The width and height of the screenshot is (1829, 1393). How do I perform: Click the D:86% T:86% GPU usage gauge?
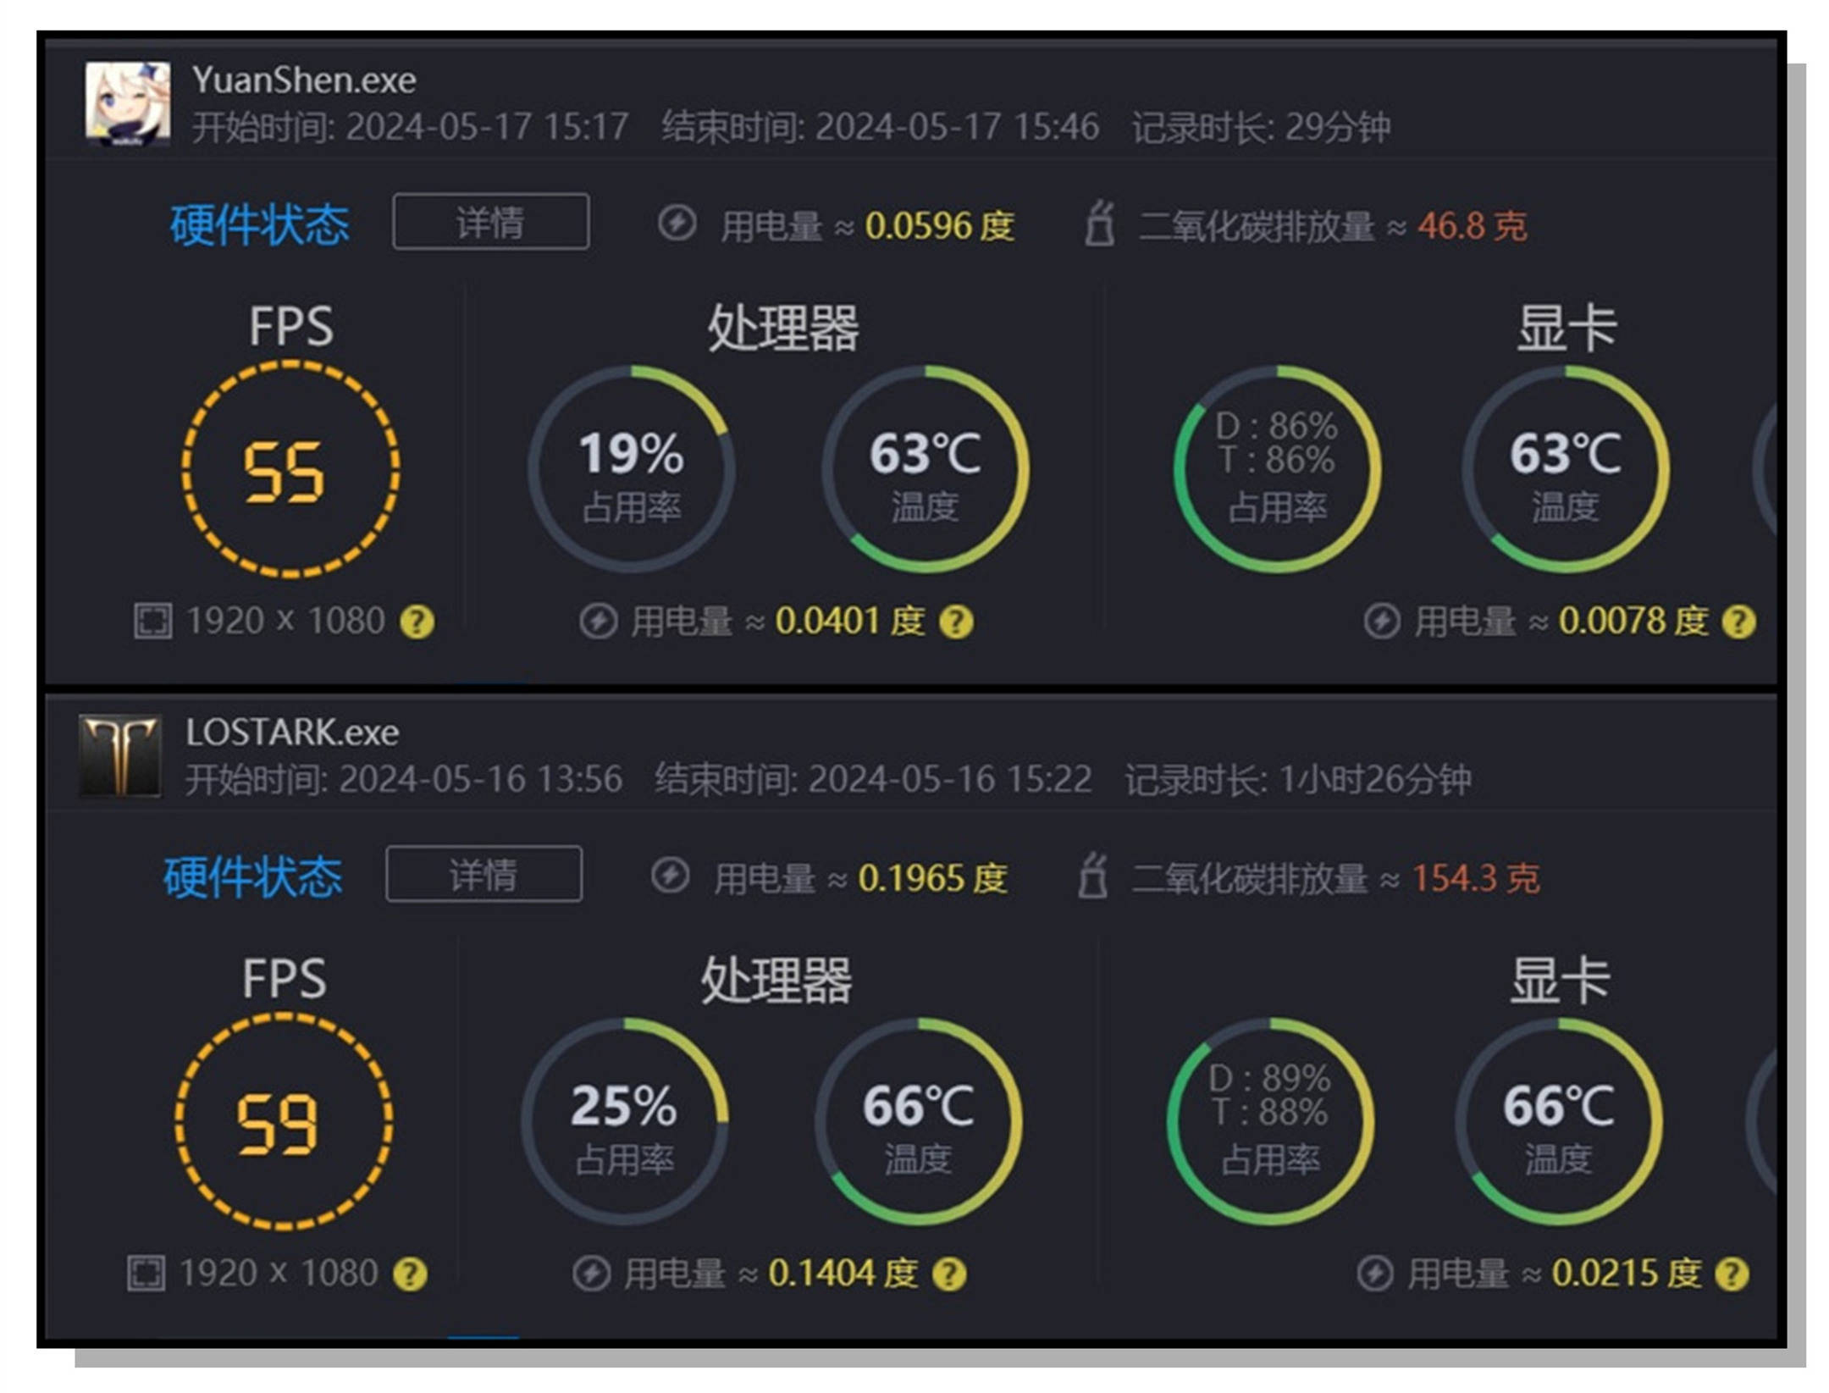[x=1277, y=470]
